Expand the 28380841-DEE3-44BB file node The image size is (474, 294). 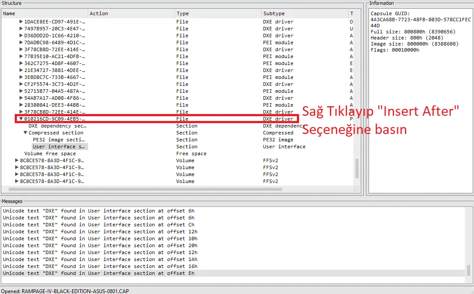click(21, 105)
